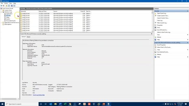The image size is (189, 106).
Task: Collapse the Security actions section
Action: (x=188, y=11)
